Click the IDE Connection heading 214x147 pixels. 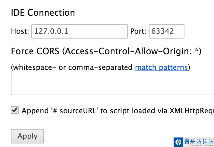(43, 13)
